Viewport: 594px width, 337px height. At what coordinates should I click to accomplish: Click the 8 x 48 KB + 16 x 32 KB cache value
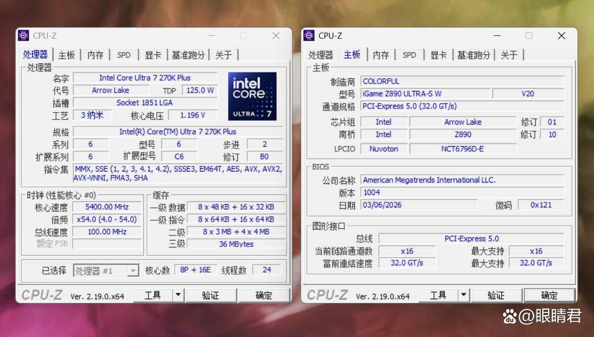tap(236, 207)
